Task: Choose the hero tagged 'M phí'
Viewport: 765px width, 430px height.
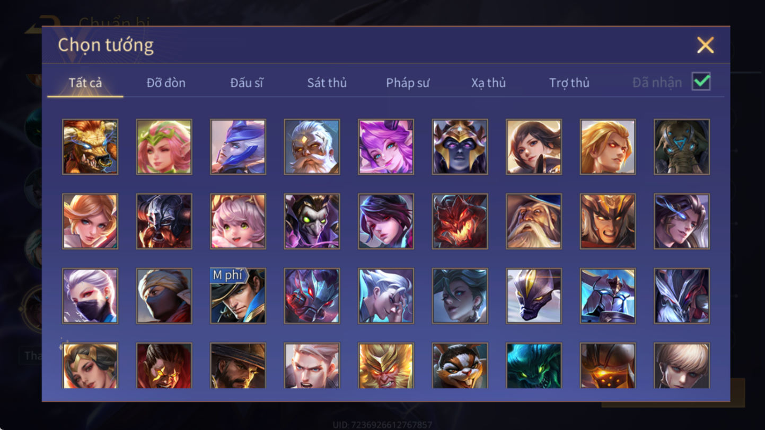Action: pyautogui.click(x=238, y=295)
